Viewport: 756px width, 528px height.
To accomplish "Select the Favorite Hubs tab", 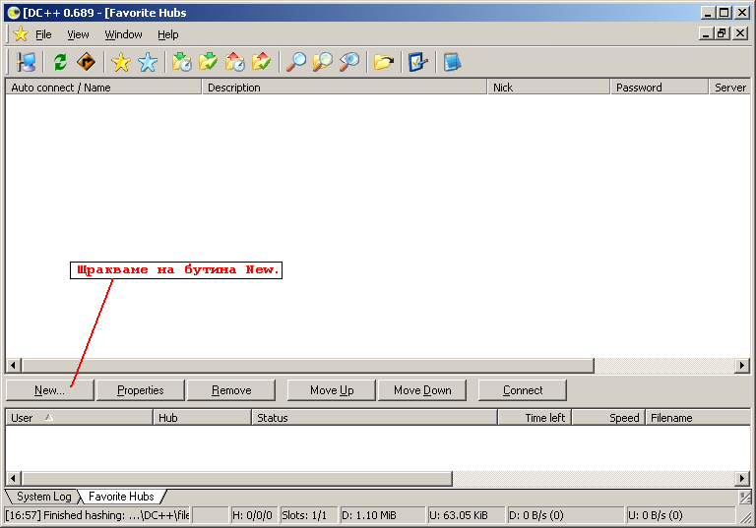I will click(121, 497).
